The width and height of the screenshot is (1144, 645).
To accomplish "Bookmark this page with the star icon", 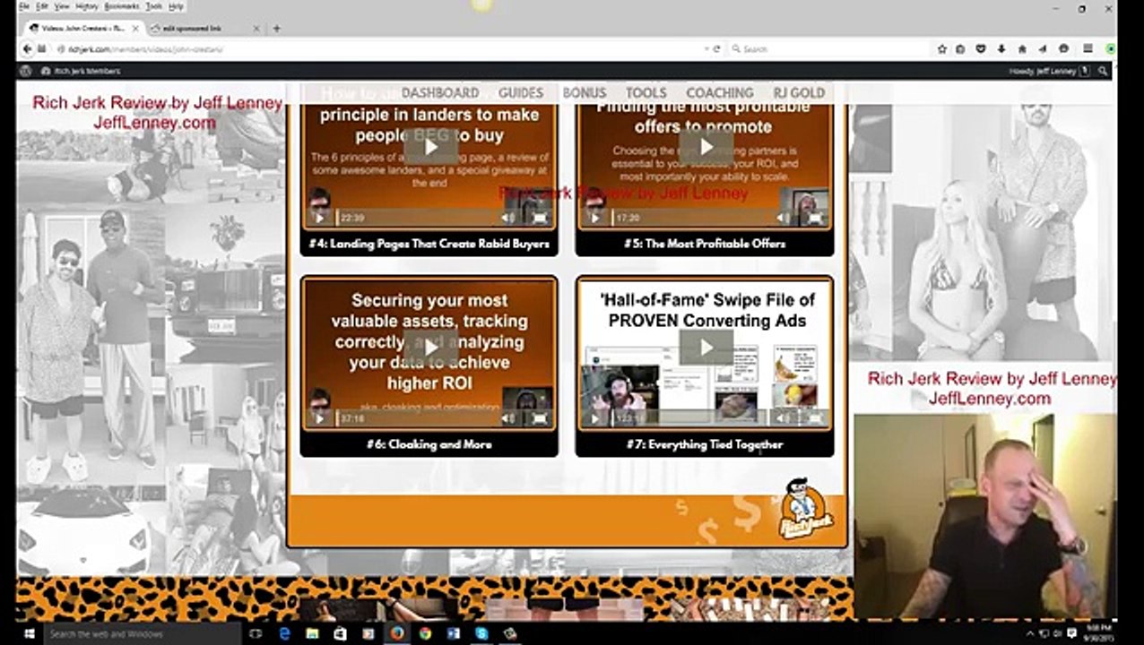I will pos(942,48).
